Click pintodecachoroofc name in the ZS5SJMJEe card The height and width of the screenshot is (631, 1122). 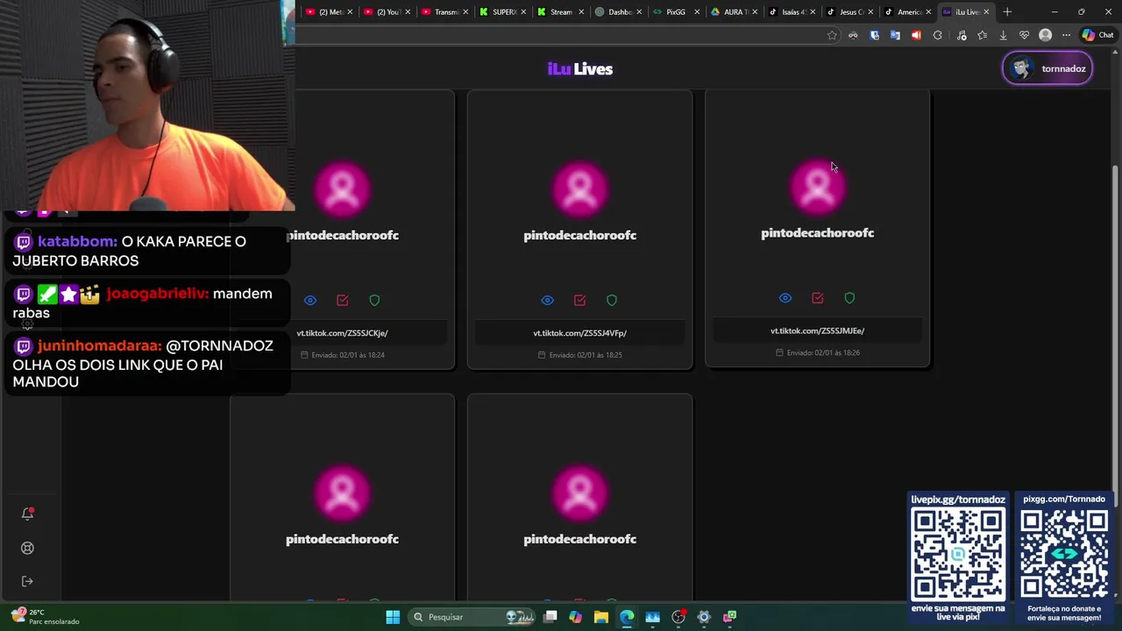(817, 233)
